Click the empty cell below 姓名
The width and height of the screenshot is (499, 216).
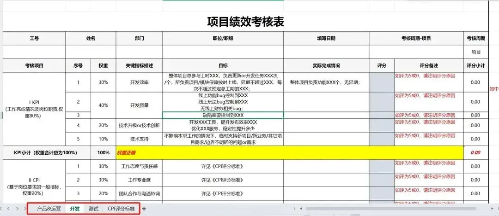pyautogui.click(x=91, y=52)
